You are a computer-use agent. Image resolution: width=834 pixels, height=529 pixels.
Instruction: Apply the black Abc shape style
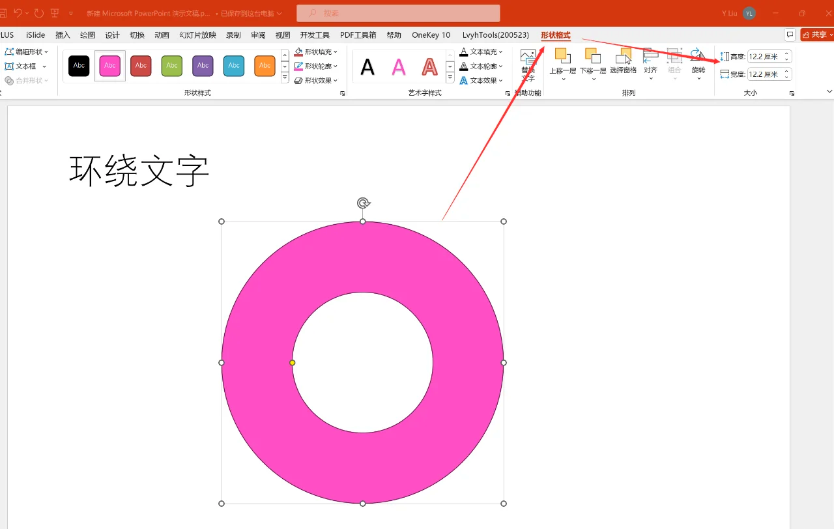tap(79, 66)
